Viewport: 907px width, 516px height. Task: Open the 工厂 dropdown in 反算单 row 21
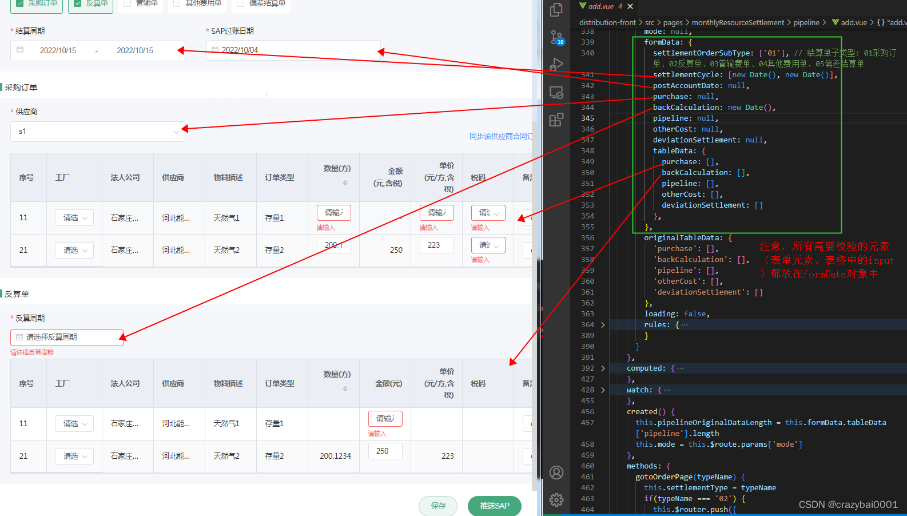point(74,457)
